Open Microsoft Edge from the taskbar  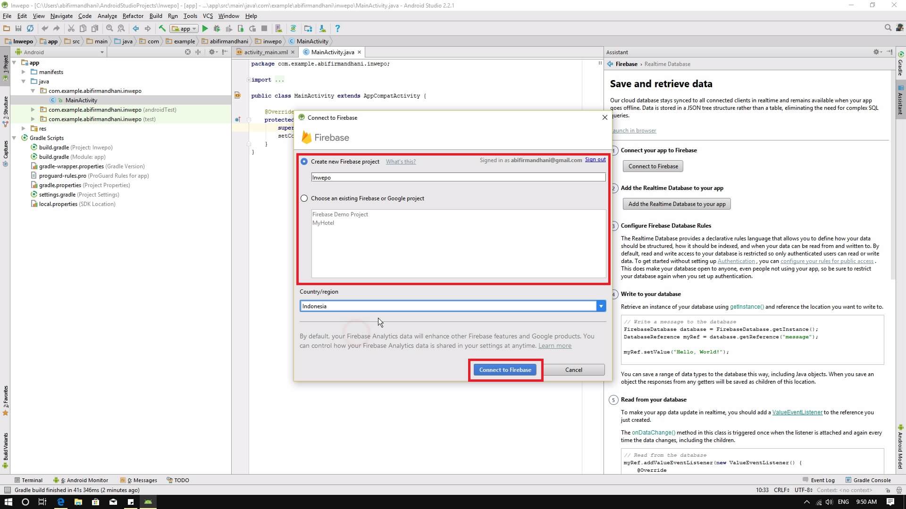(x=60, y=502)
